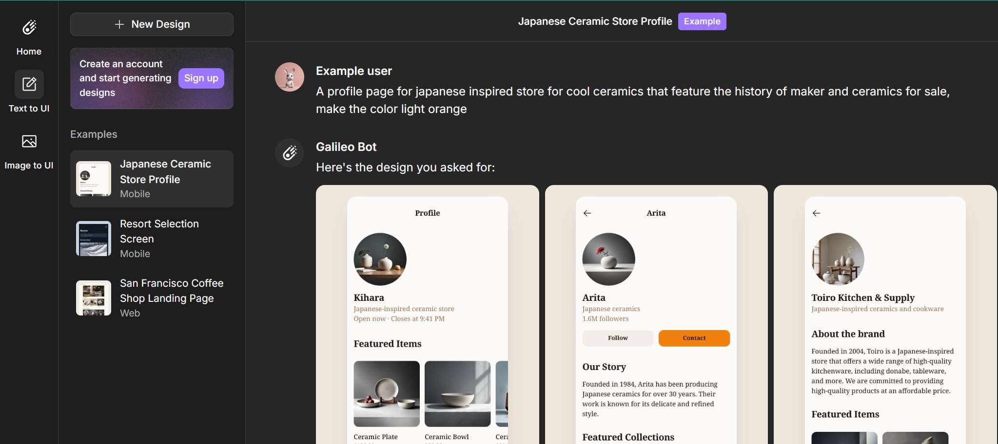This screenshot has width=998, height=444.
Task: Click the back arrow on the Arita screen
Action: point(587,213)
